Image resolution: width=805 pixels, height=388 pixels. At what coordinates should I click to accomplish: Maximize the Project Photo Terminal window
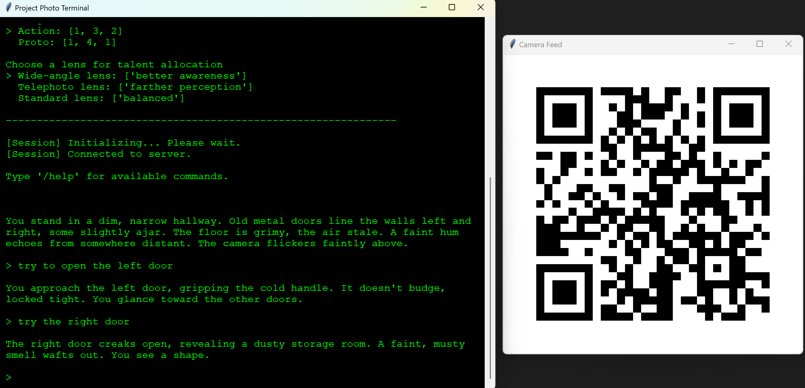point(452,7)
